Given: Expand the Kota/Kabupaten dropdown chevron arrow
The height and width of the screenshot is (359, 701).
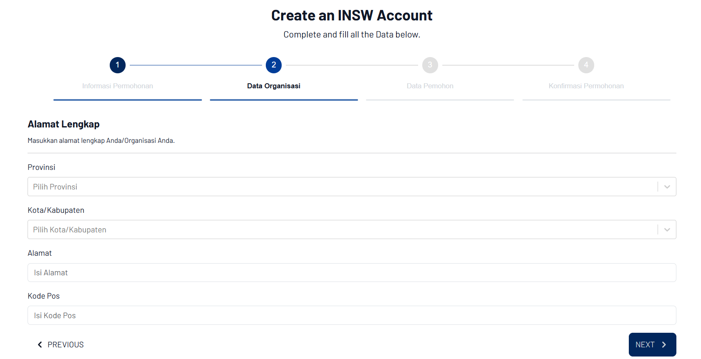Looking at the screenshot, I should tap(667, 230).
